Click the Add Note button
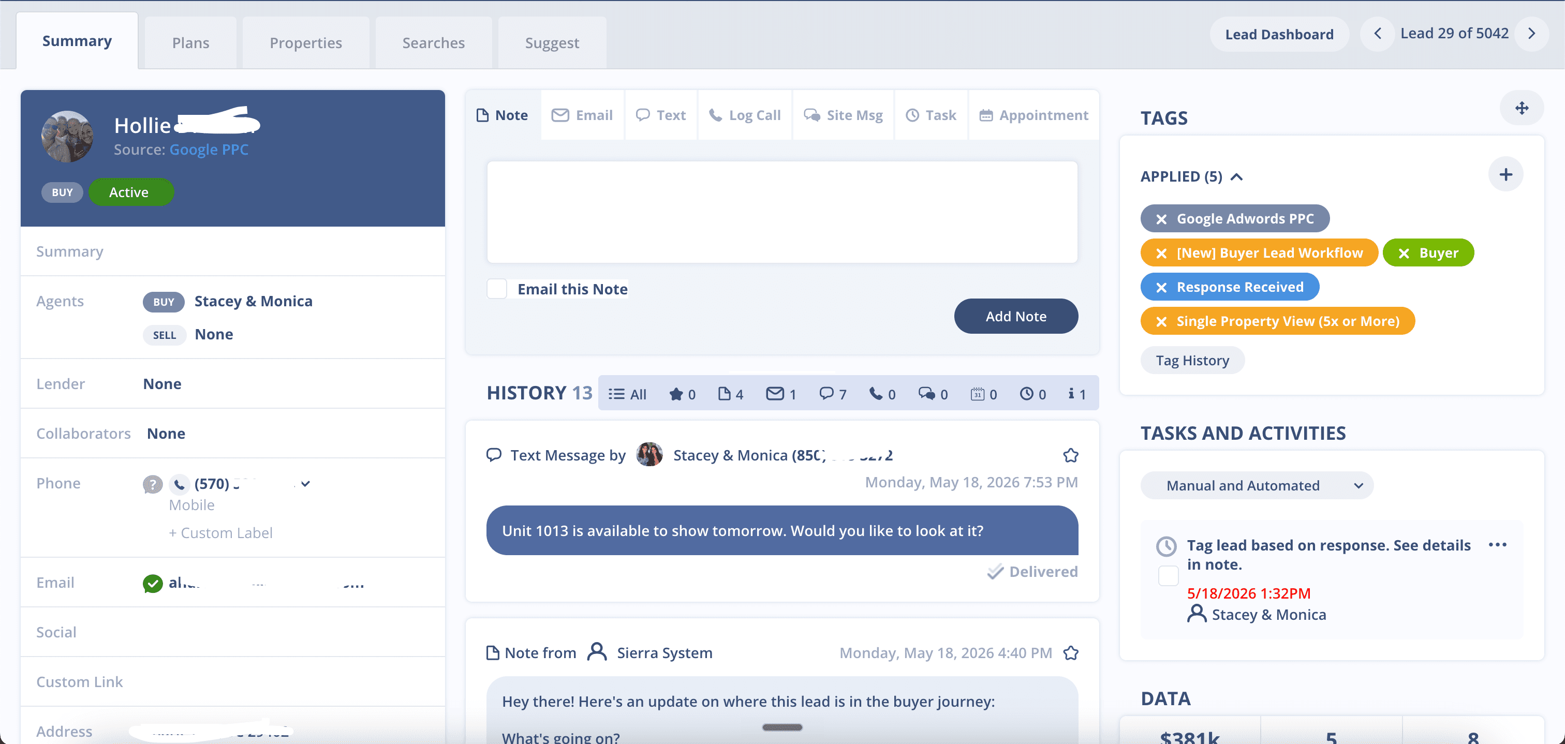 pos(1016,316)
